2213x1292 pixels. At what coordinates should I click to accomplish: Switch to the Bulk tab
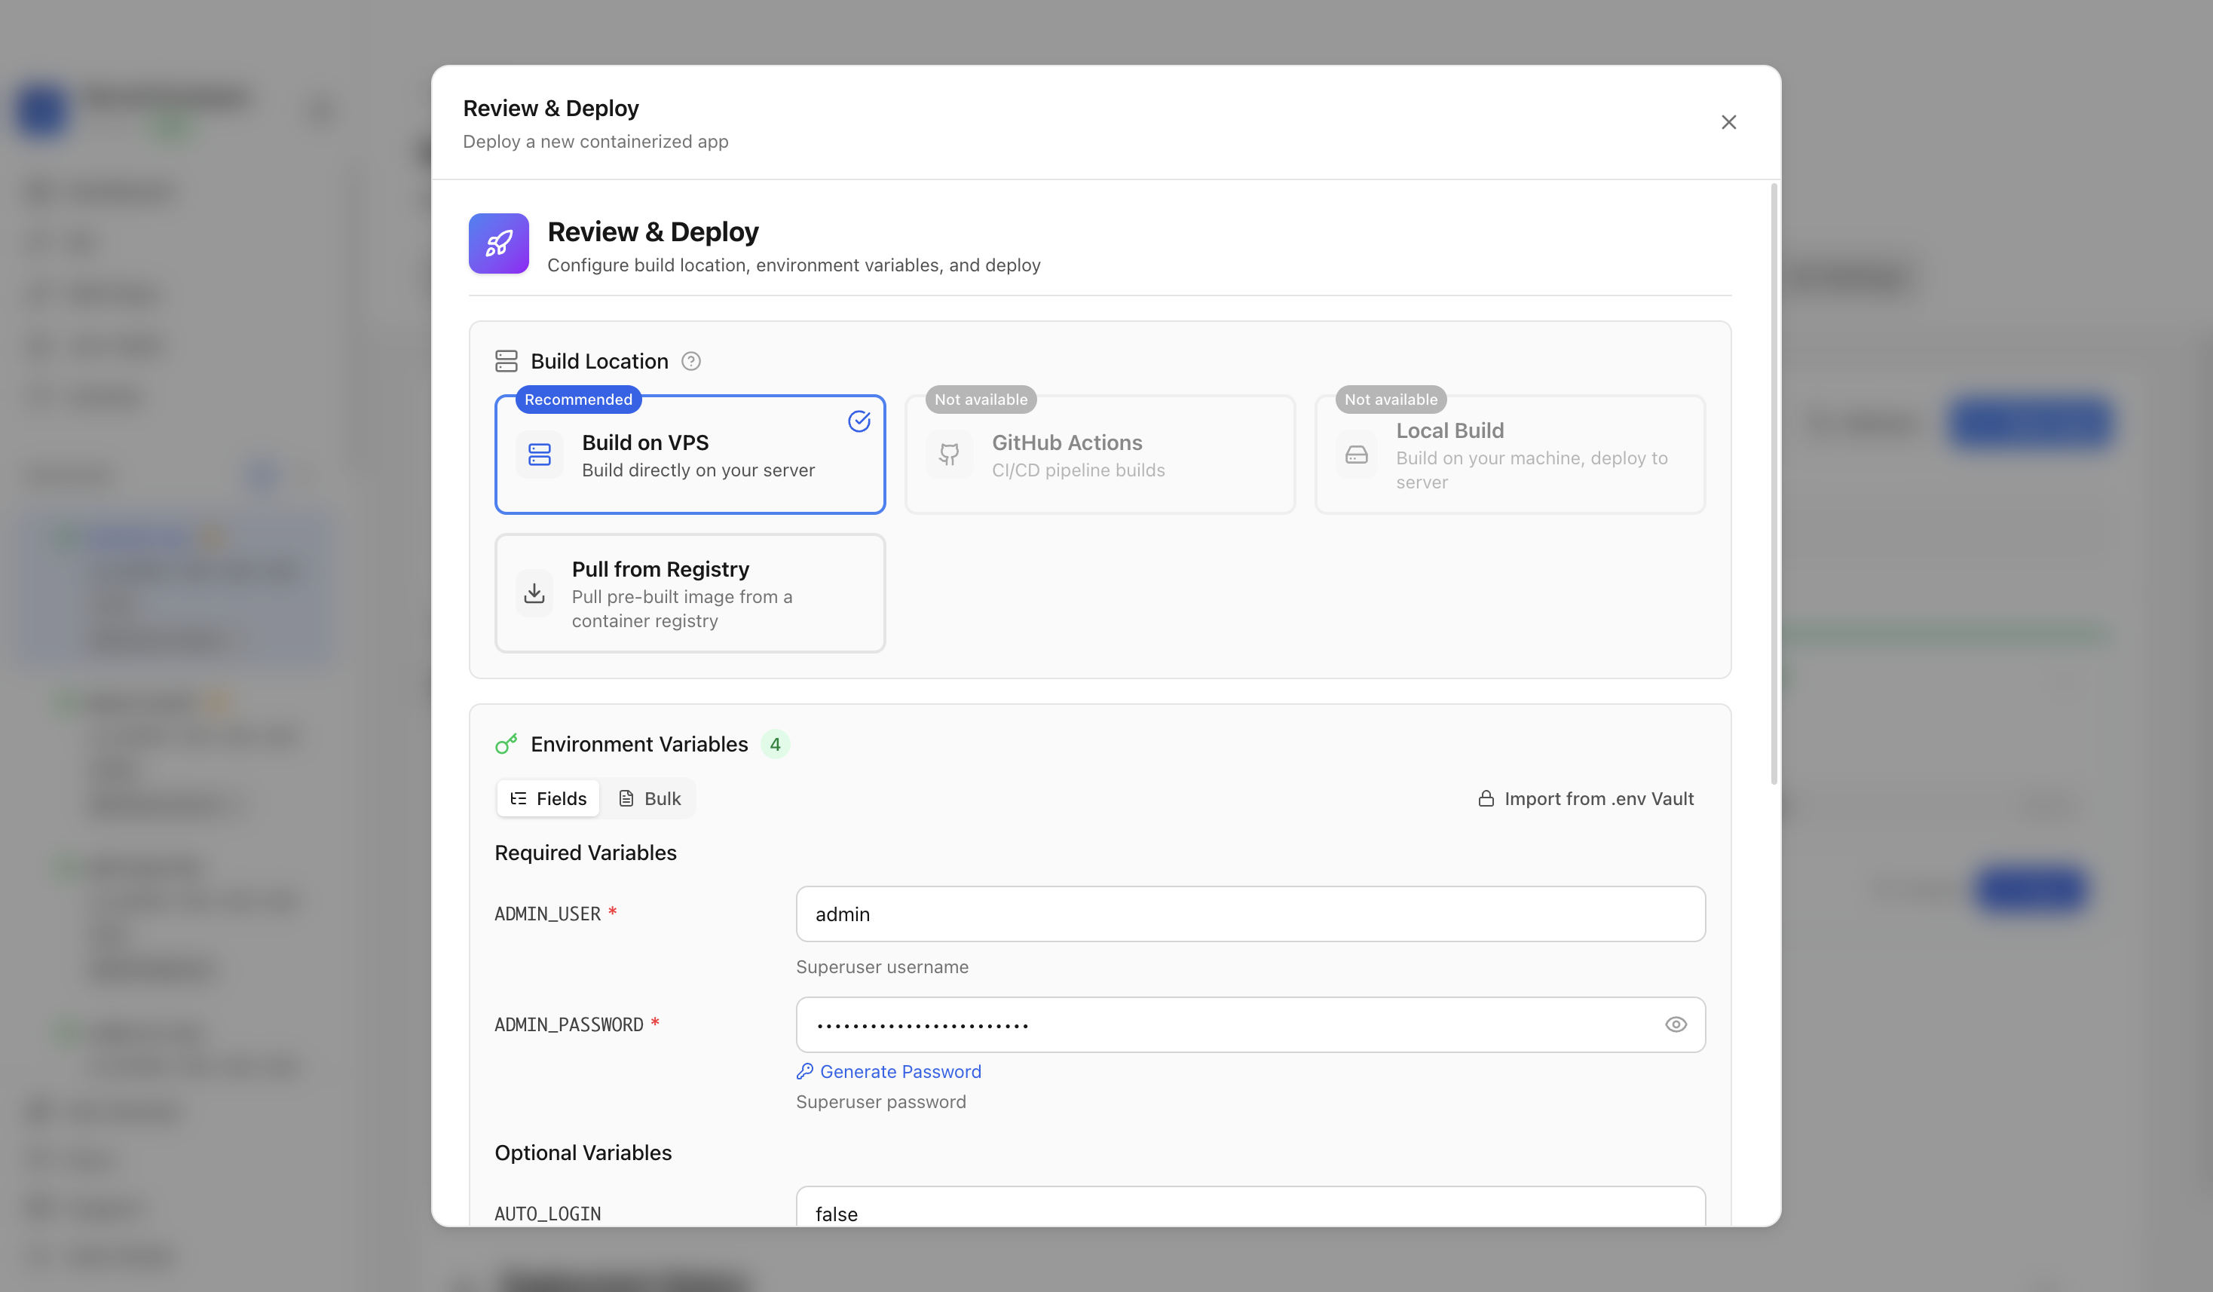click(x=650, y=798)
